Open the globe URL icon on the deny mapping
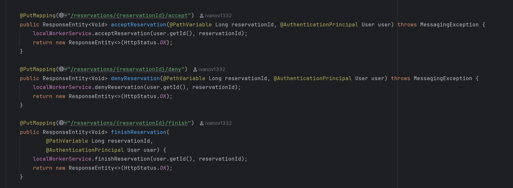 tap(62, 69)
